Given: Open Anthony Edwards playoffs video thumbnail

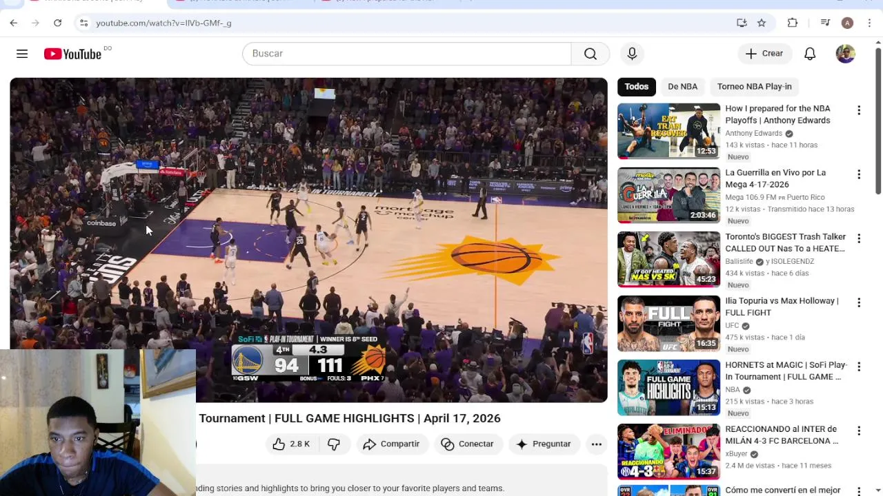Looking at the screenshot, I should pyautogui.click(x=668, y=131).
